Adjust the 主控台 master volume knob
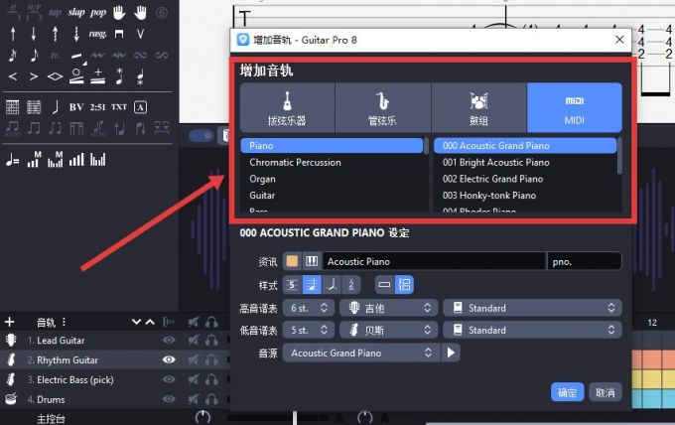This screenshot has width=675, height=425. tap(202, 417)
